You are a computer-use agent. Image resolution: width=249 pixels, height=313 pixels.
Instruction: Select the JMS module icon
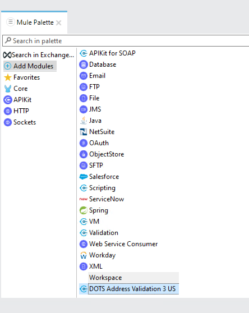(x=84, y=109)
